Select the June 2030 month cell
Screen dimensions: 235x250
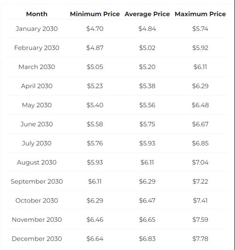[37, 124]
